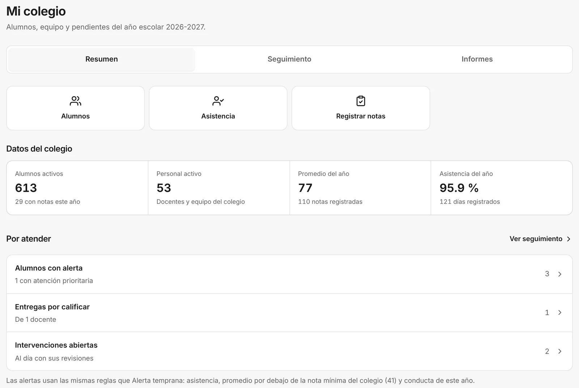Expand the Entregas por calificar chevron
The width and height of the screenshot is (579, 388).
tap(560, 312)
